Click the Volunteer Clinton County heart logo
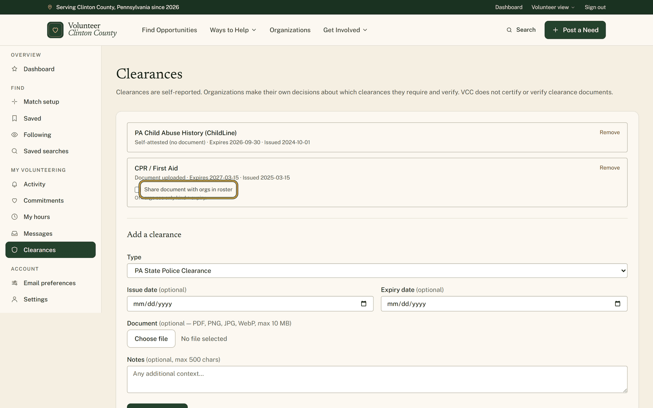653x408 pixels. (55, 30)
